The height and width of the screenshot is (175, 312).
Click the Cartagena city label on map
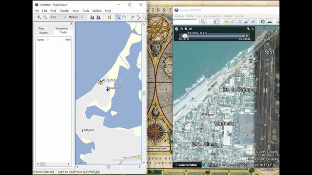point(88,130)
